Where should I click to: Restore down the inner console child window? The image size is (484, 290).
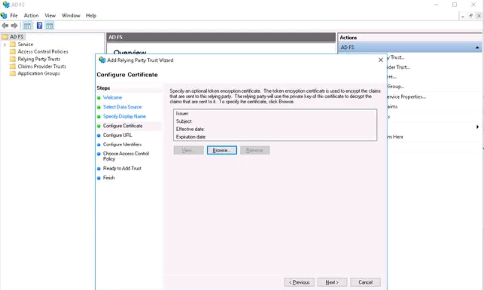[471, 16]
